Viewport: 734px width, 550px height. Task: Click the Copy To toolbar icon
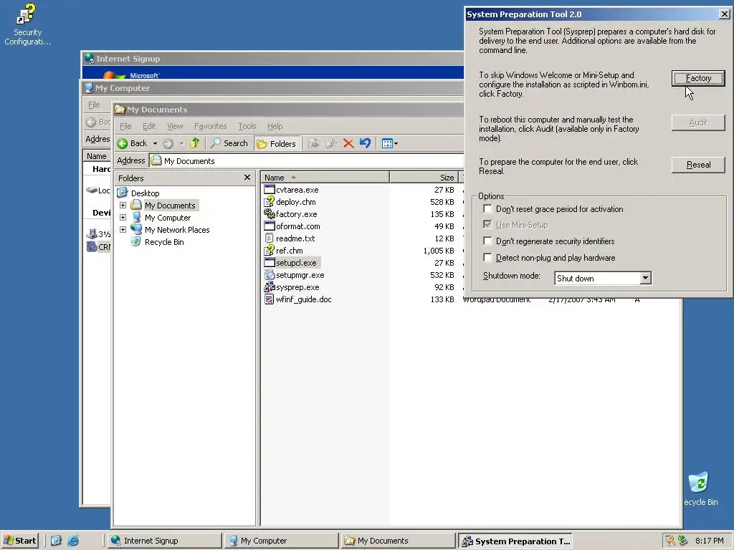click(x=331, y=143)
